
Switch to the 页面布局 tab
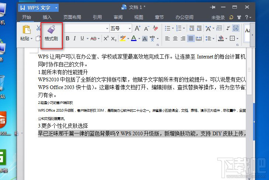coord(72,17)
